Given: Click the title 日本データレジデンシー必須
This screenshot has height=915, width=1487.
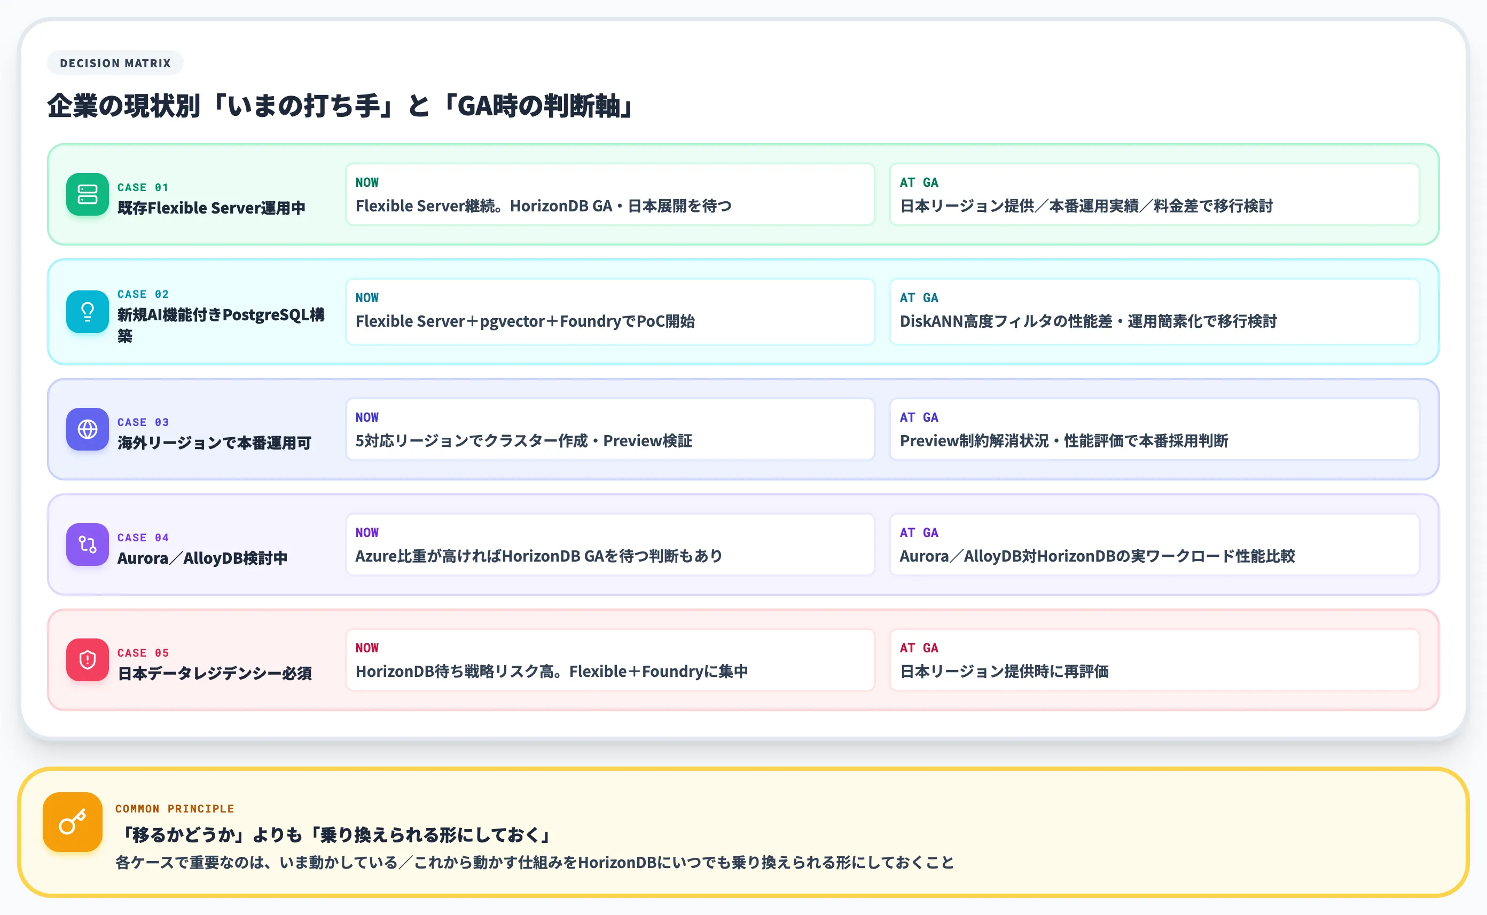Looking at the screenshot, I should 214,673.
